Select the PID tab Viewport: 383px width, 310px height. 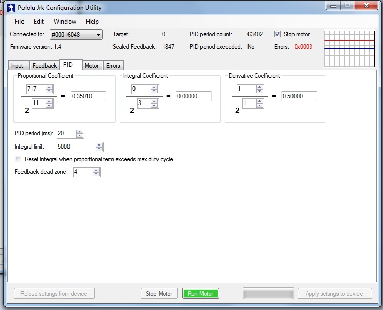71,65
